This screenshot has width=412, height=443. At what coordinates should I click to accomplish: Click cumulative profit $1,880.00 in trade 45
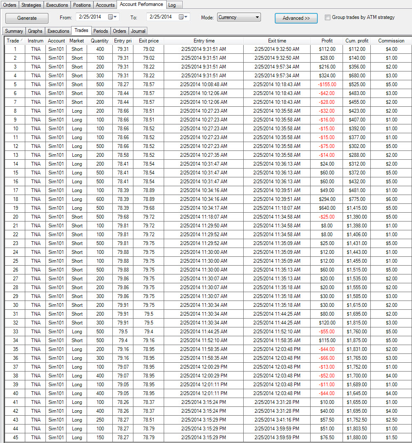point(356,438)
